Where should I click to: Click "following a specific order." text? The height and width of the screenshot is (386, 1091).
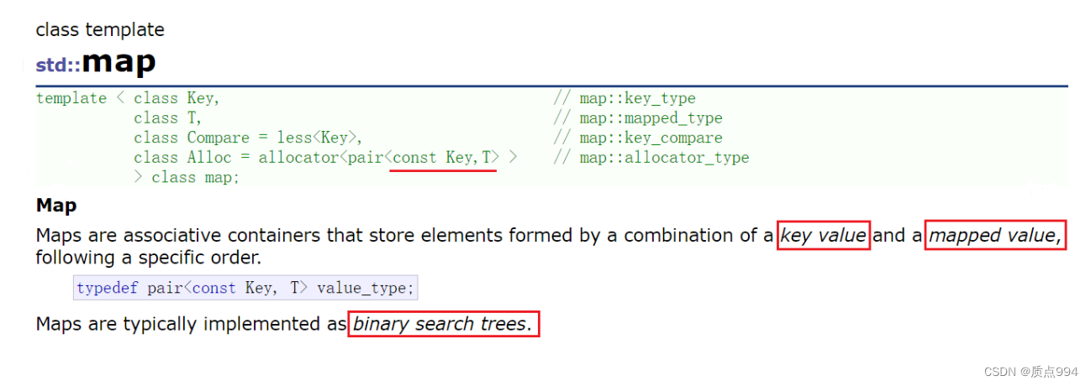tap(148, 258)
